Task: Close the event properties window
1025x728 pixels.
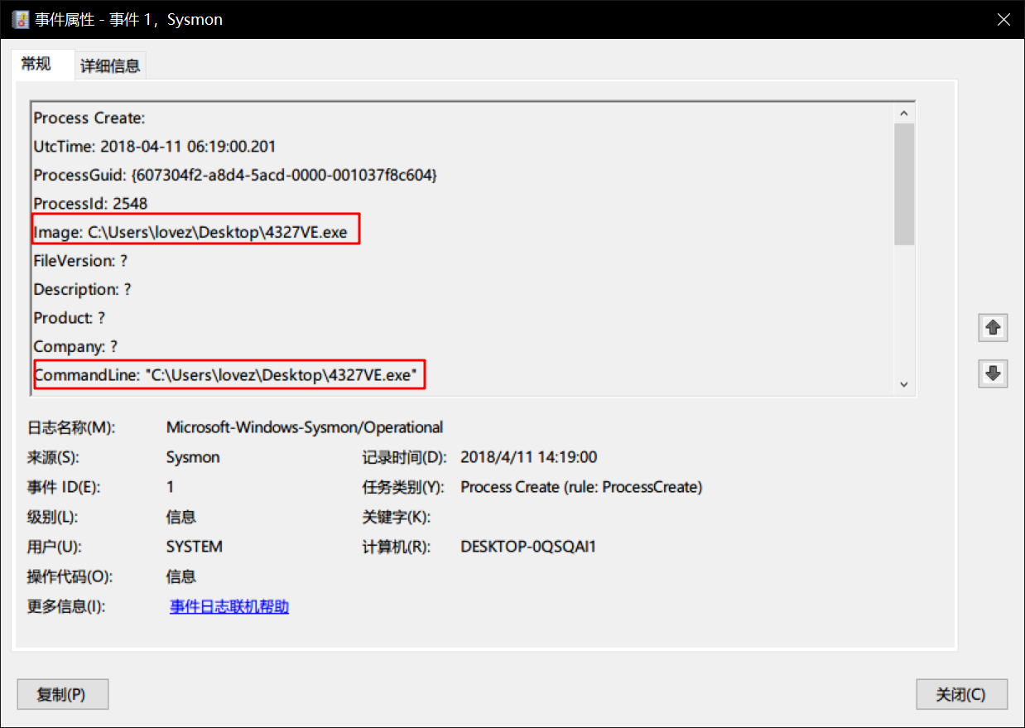Action: (x=1003, y=19)
